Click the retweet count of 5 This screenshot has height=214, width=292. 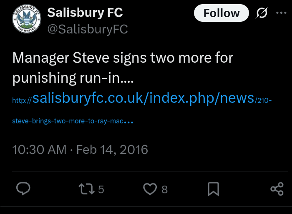101,190
